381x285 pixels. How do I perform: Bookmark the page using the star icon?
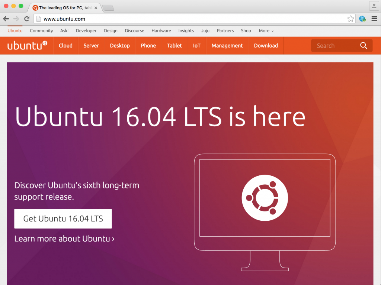tap(350, 18)
